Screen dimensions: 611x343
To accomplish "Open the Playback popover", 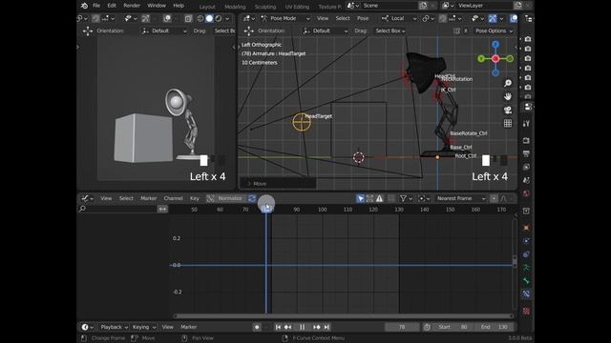I will (x=114, y=327).
